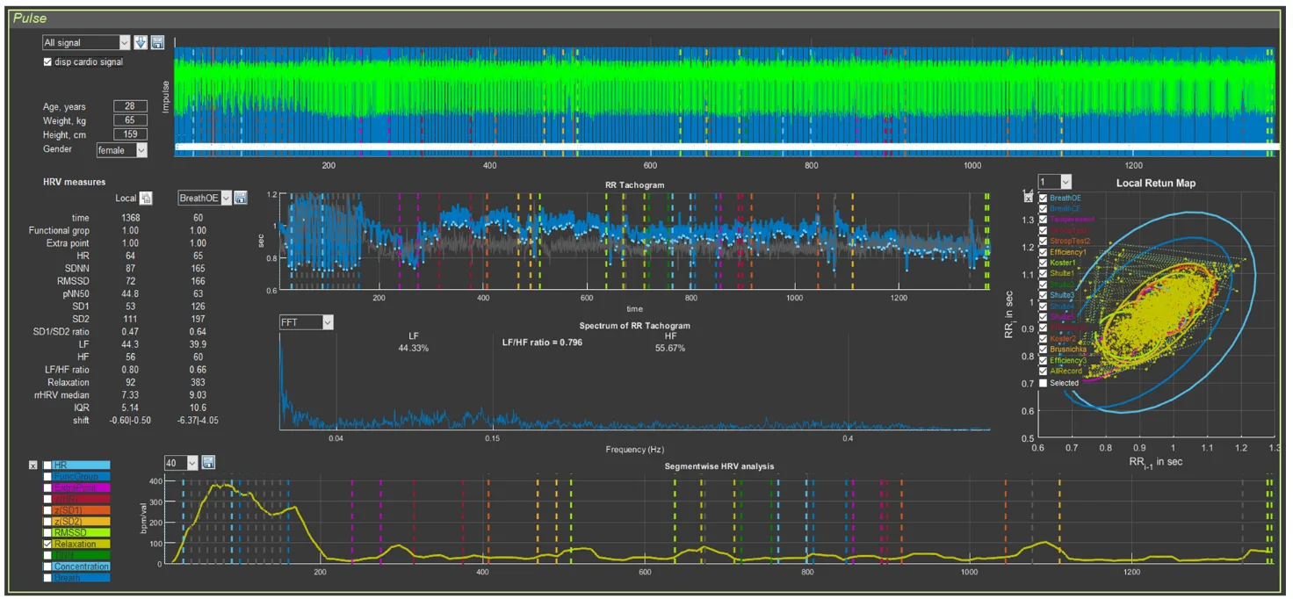Disable the Relaxation series checkbox

tap(49, 545)
